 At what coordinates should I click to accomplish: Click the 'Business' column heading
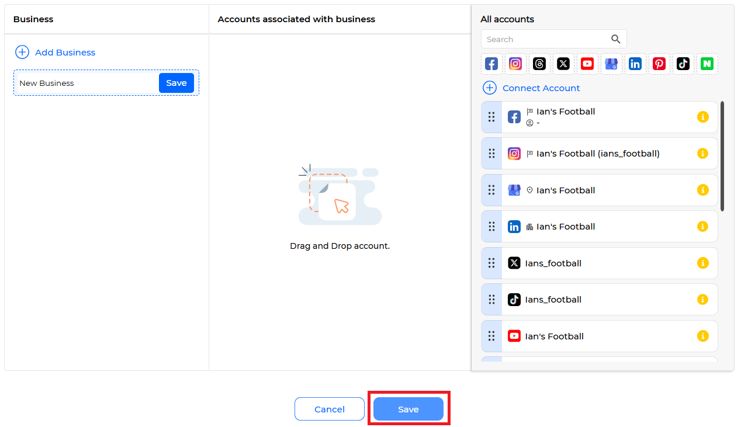(x=33, y=19)
